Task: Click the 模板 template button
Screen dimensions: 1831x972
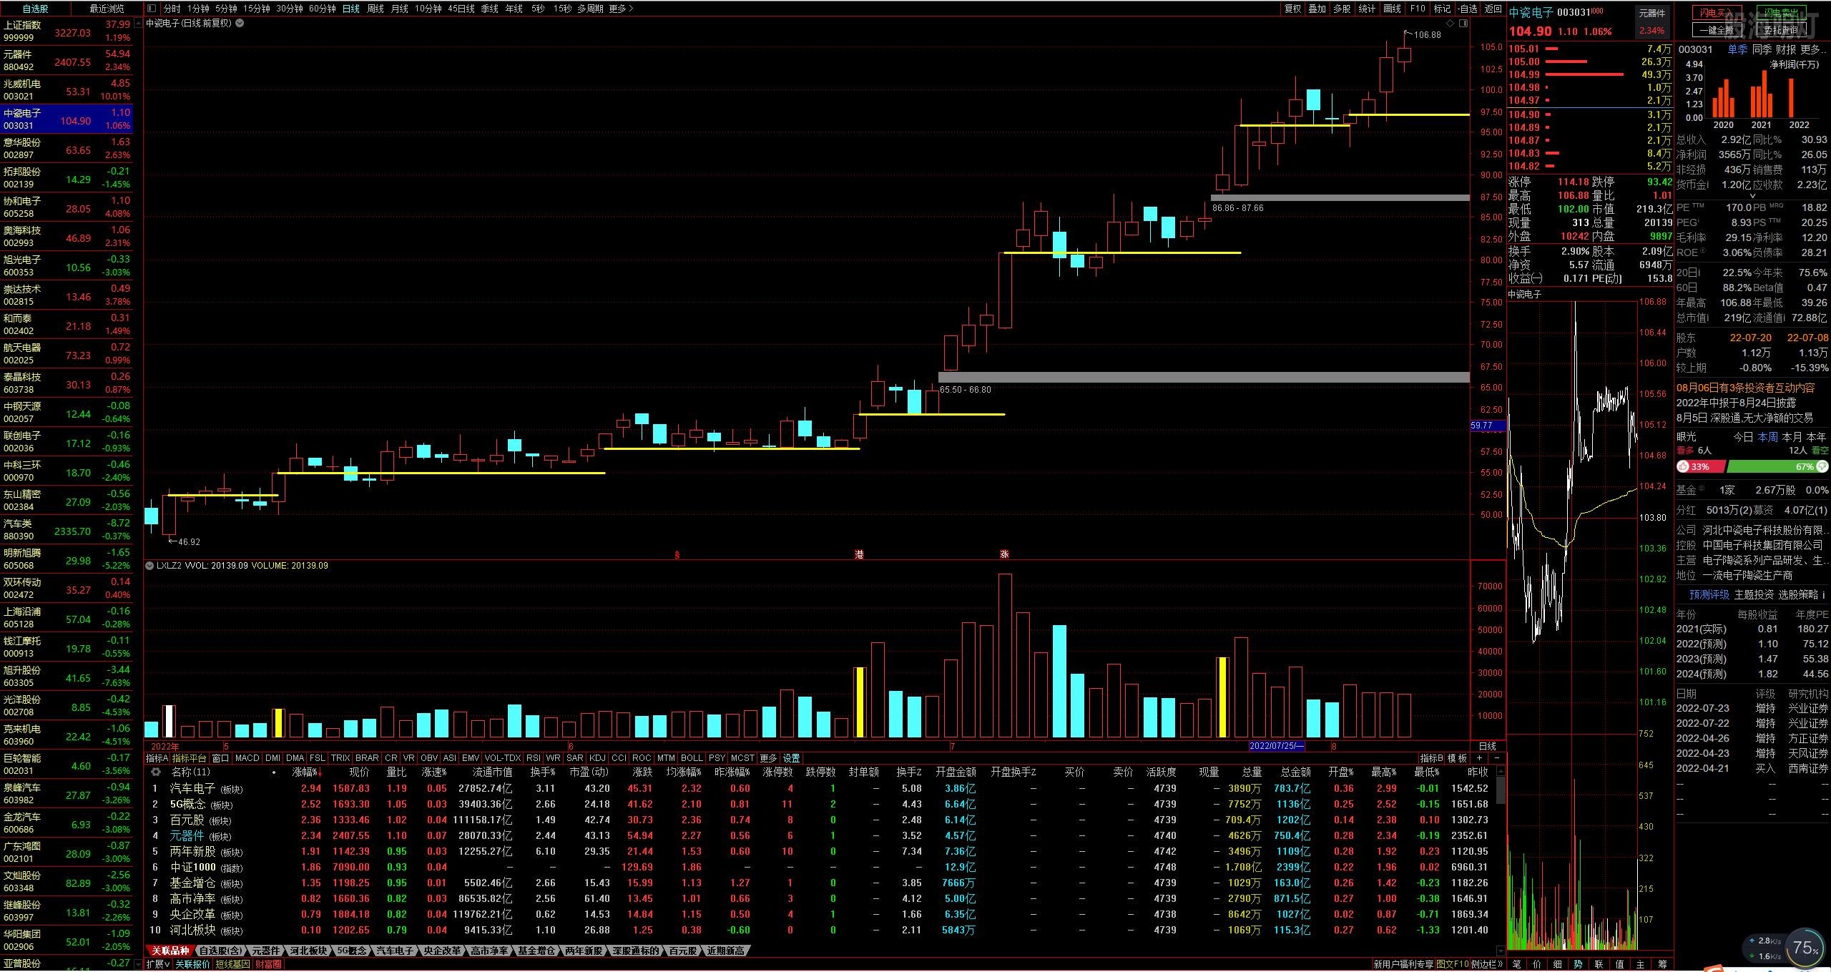Action: (1457, 758)
